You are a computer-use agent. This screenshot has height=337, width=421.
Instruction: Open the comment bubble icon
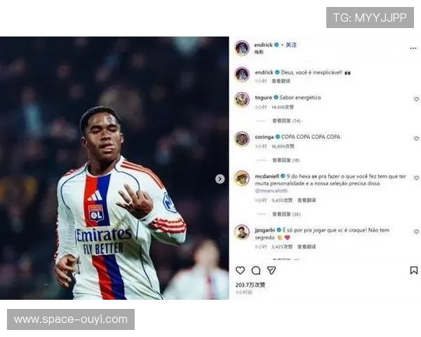pyautogui.click(x=256, y=270)
